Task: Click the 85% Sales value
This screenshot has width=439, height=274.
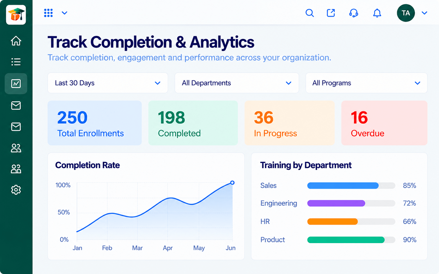Action: pyautogui.click(x=409, y=186)
